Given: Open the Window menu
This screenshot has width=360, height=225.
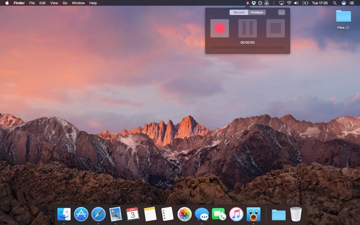Looking at the screenshot, I should pos(78,3).
